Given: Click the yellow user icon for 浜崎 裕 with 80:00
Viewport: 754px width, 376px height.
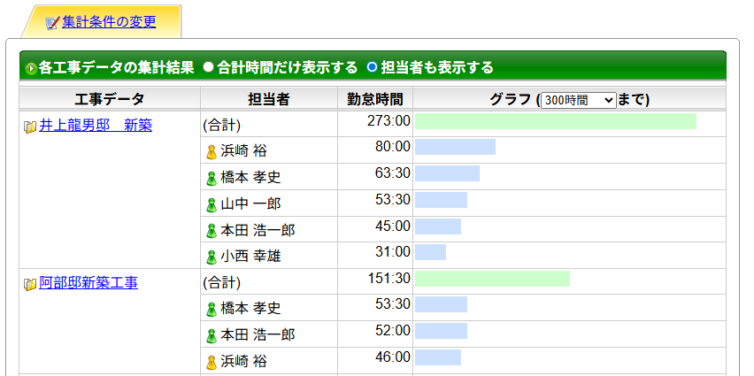Looking at the screenshot, I should 212,151.
